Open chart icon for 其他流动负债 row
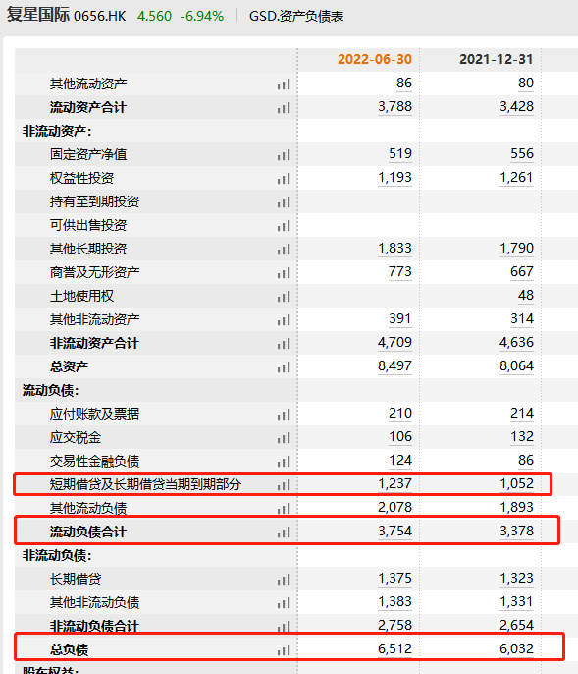 pyautogui.click(x=284, y=509)
